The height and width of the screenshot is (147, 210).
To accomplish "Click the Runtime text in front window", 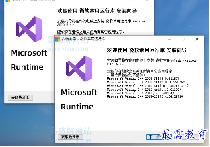I will (x=77, y=107).
